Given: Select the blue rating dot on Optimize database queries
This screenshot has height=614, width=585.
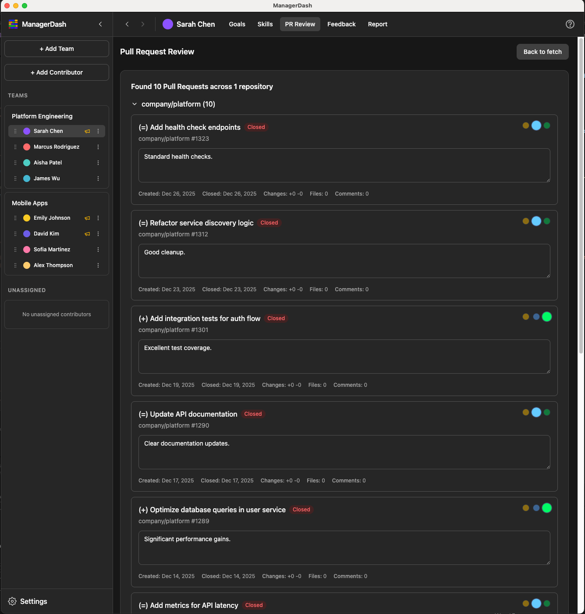Looking at the screenshot, I should pyautogui.click(x=536, y=508).
